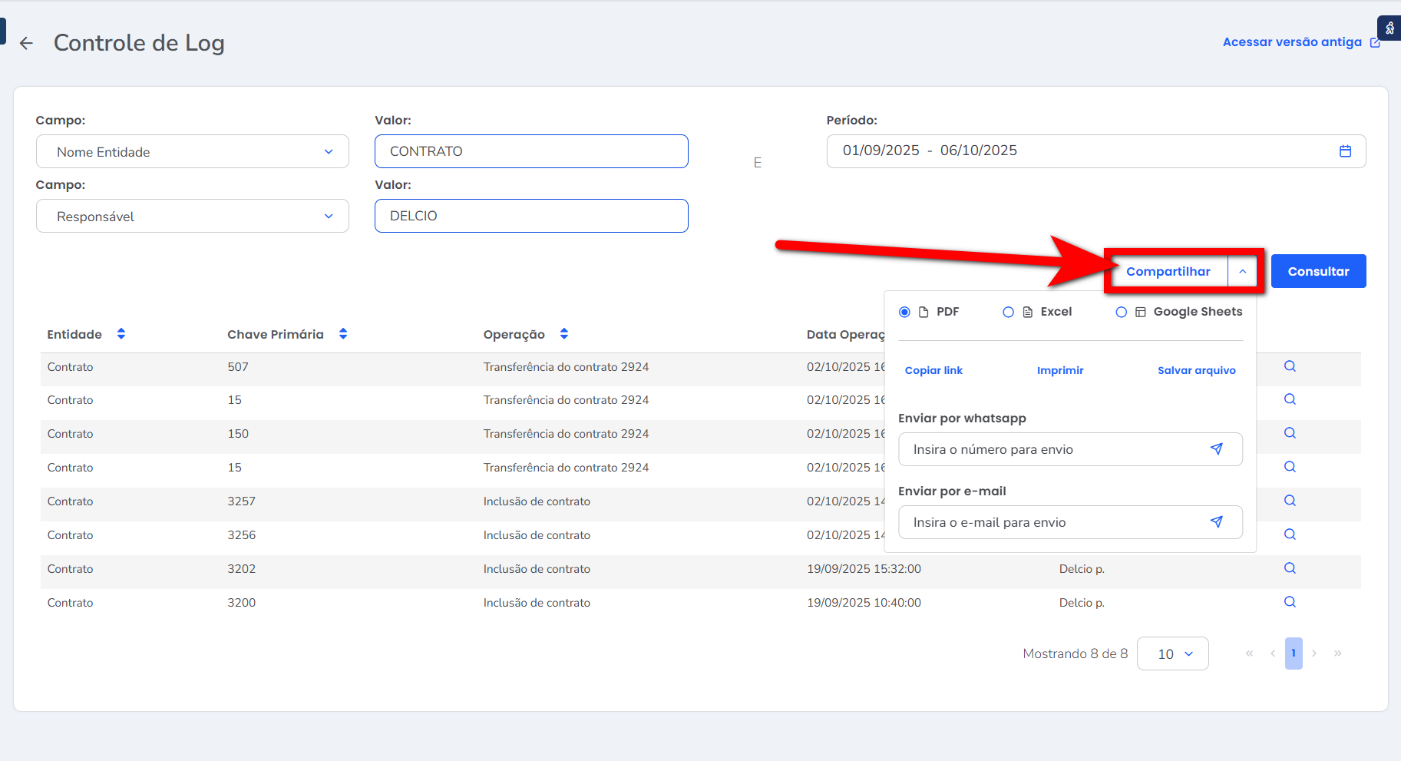
Task: Change the rows-per-page dropdown showing 10
Action: pyautogui.click(x=1173, y=653)
